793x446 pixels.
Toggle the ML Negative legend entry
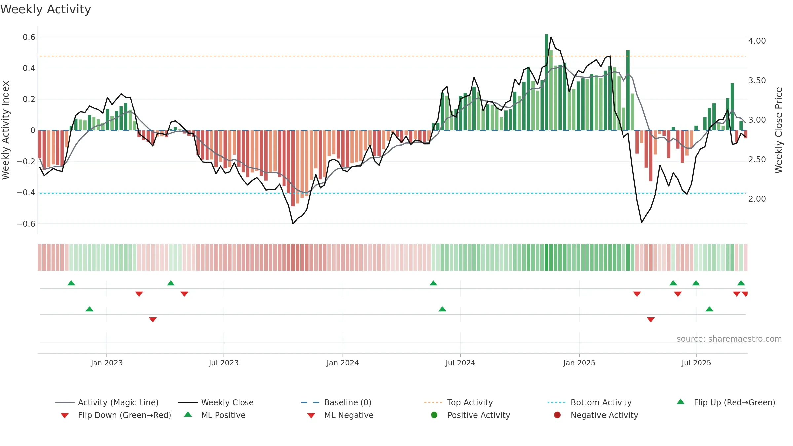coord(340,415)
